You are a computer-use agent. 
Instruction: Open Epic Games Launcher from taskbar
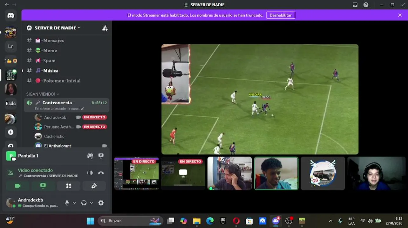[x=223, y=221]
